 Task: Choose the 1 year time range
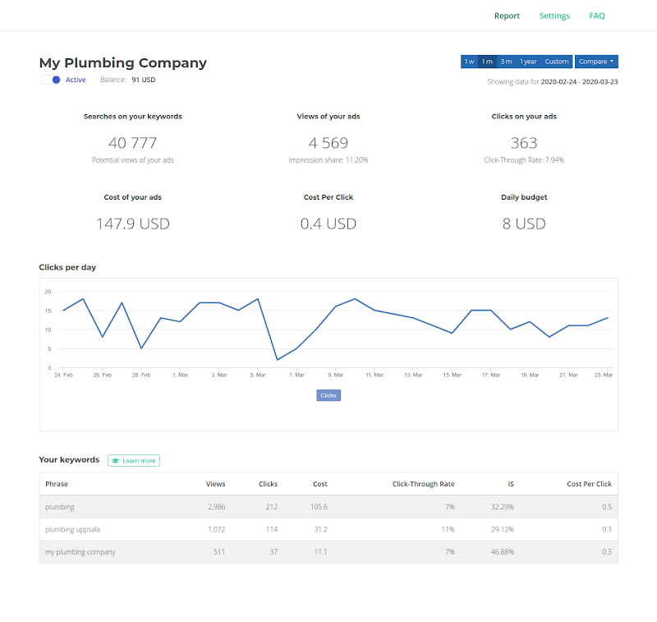tap(528, 62)
